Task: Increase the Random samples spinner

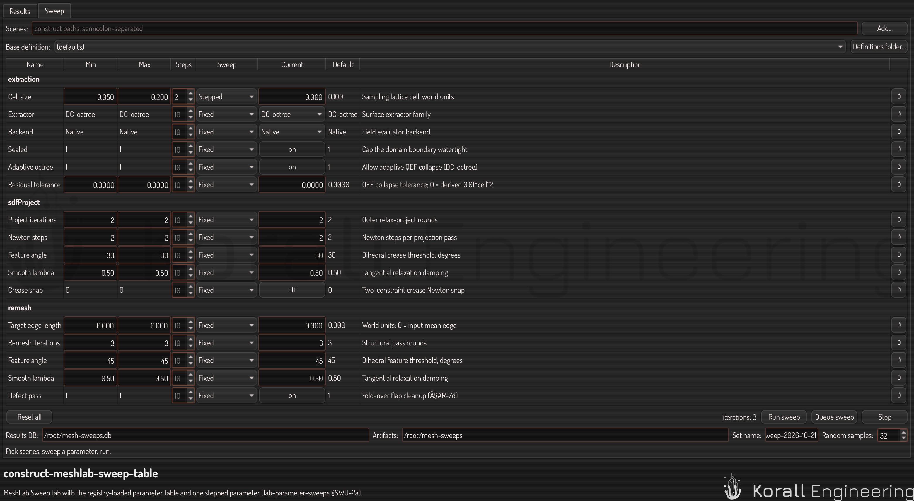Action: click(903, 432)
